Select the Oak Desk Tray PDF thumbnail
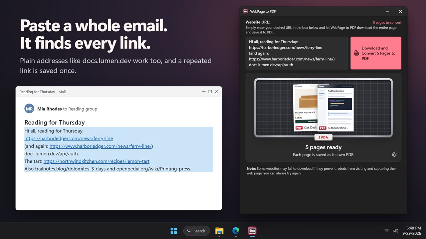Screen dimensions: 426x239 coord(306,108)
